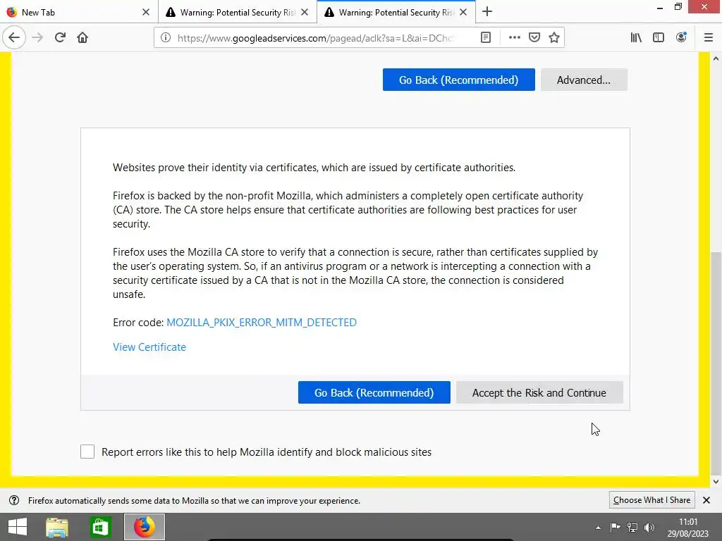Open the Library menu icon

coord(636,38)
